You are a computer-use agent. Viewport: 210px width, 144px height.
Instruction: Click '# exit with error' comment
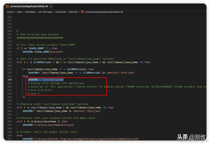(40, 90)
